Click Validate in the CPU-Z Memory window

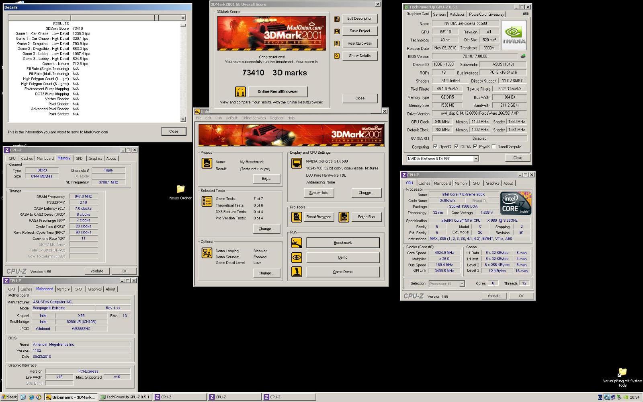pyautogui.click(x=97, y=271)
